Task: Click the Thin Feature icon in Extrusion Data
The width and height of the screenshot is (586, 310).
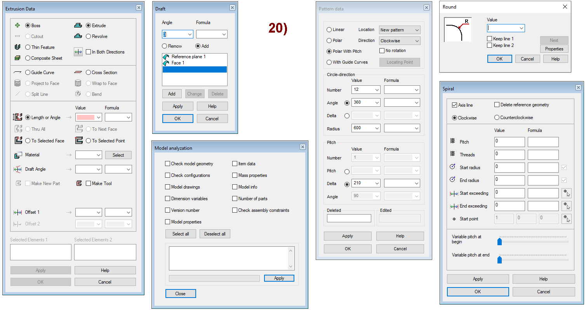Action: (x=17, y=47)
